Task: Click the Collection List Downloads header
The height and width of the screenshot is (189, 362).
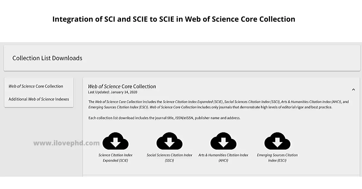Action: pos(47,58)
